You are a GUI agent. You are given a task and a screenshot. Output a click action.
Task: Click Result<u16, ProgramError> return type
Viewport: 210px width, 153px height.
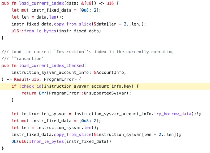45,79
